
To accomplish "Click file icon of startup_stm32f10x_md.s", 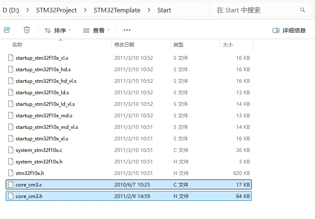I will pos(11,115).
